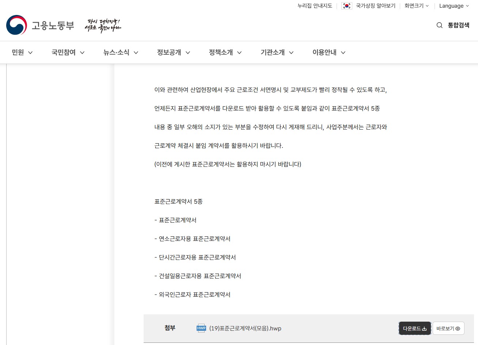Open the 이용안내 menu
The width and height of the screenshot is (478, 345).
(325, 52)
